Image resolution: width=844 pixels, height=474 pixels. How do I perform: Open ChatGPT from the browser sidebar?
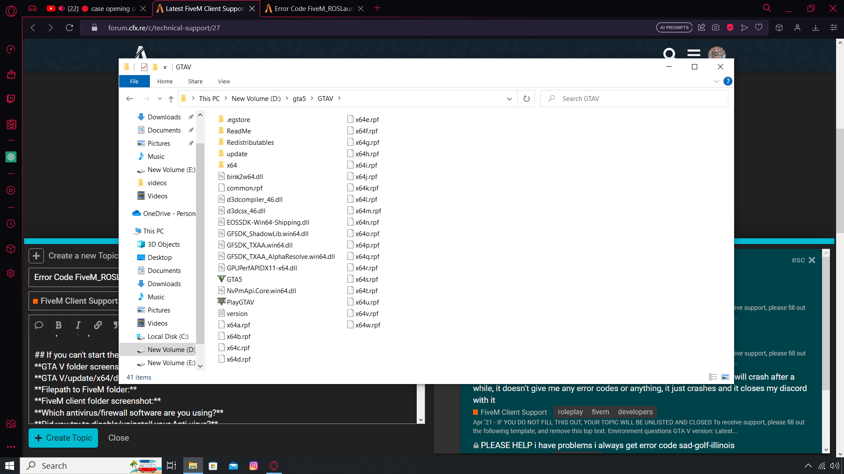(11, 157)
